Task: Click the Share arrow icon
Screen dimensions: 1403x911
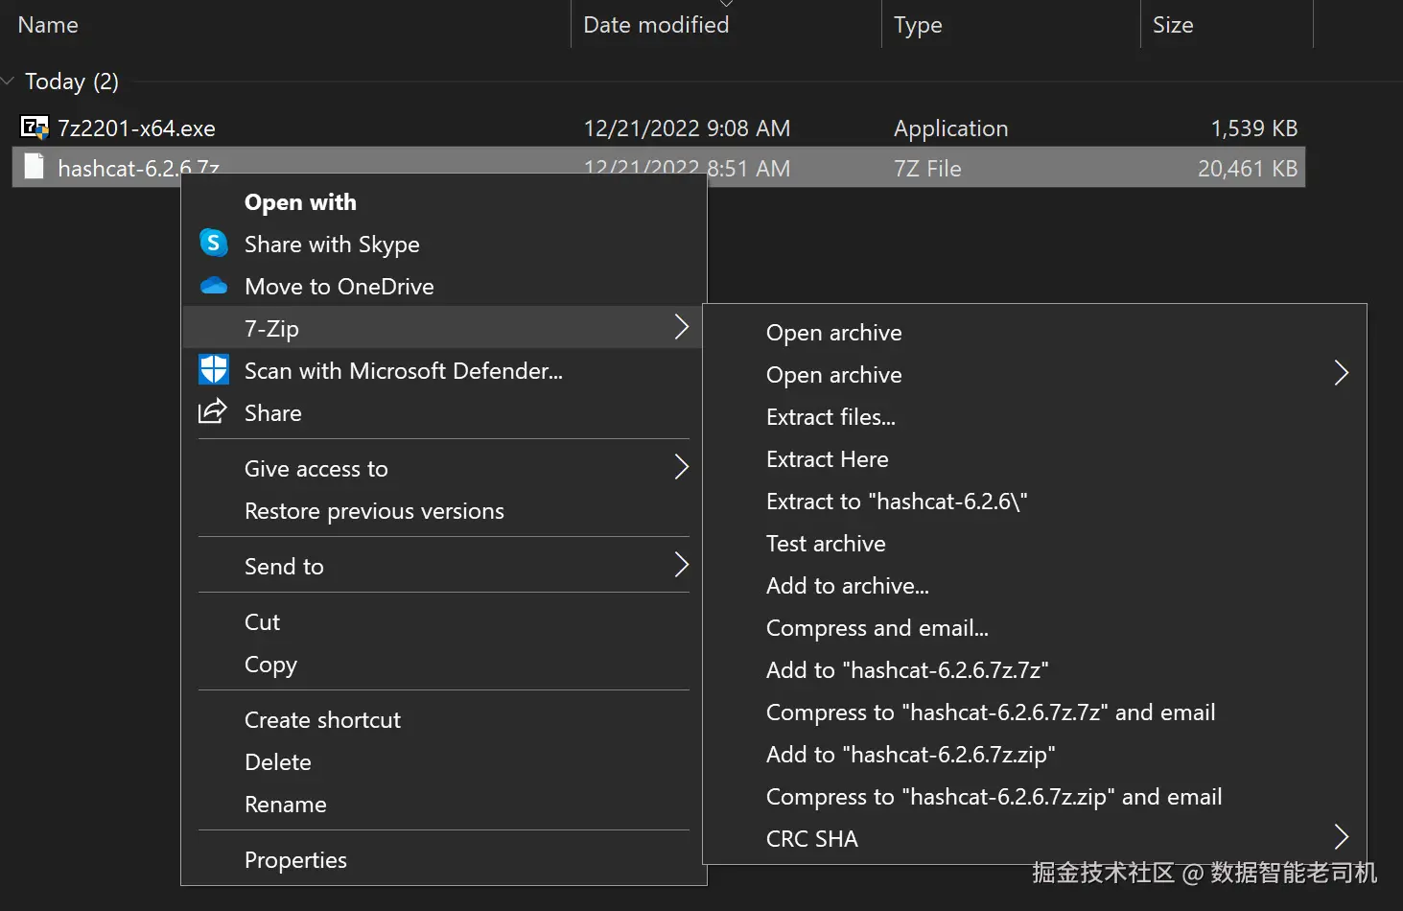Action: 212,411
